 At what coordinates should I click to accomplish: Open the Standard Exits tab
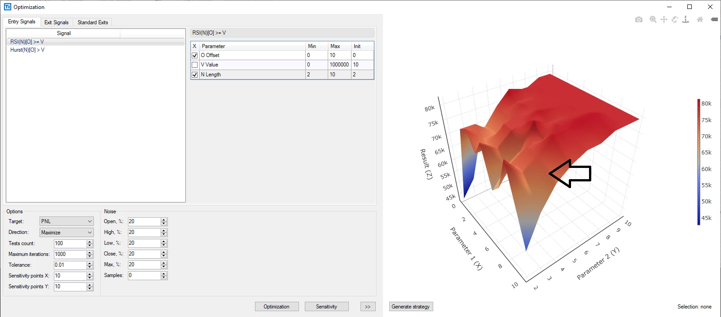(x=93, y=22)
